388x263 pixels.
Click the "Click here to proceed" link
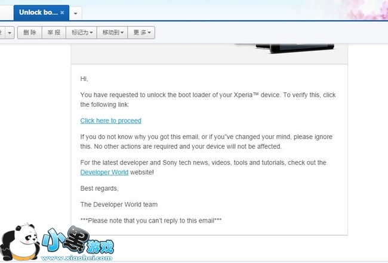point(110,120)
